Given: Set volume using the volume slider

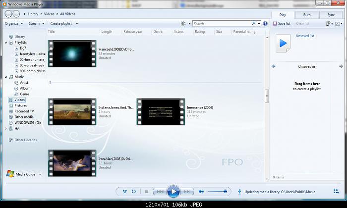Looking at the screenshot, I should 218,192.
